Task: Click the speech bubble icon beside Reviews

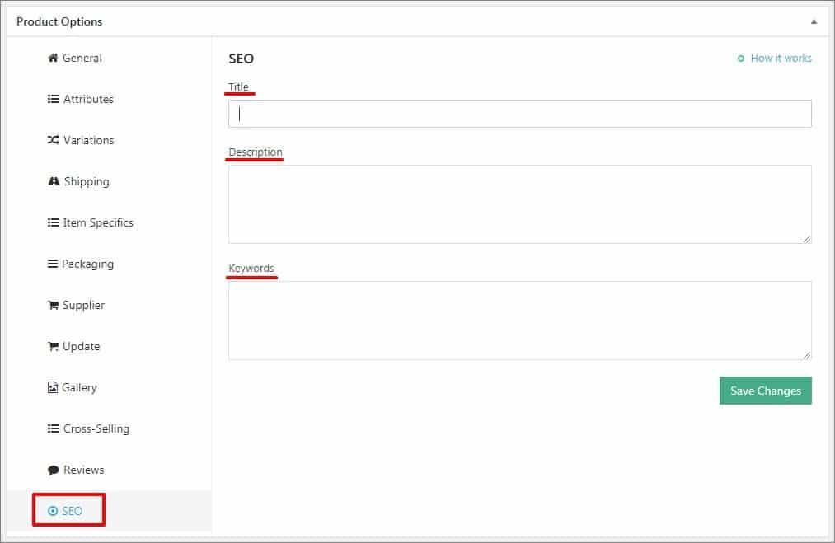Action: (54, 470)
